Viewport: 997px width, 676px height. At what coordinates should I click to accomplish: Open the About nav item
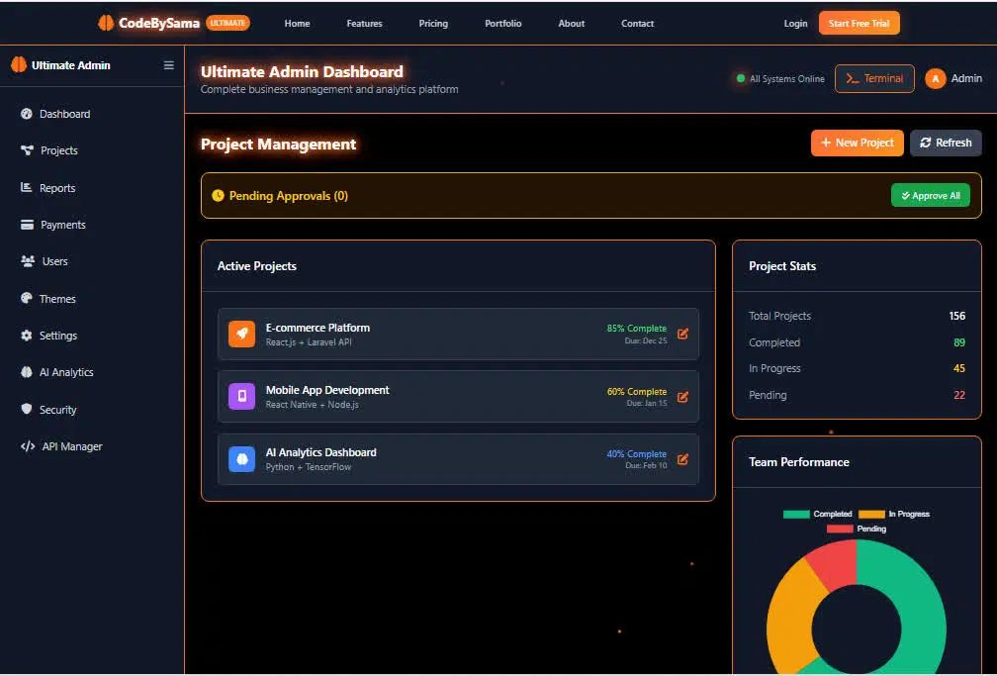point(571,24)
